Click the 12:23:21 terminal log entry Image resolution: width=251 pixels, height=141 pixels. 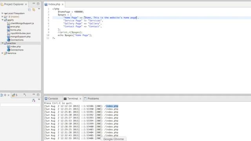point(81,109)
